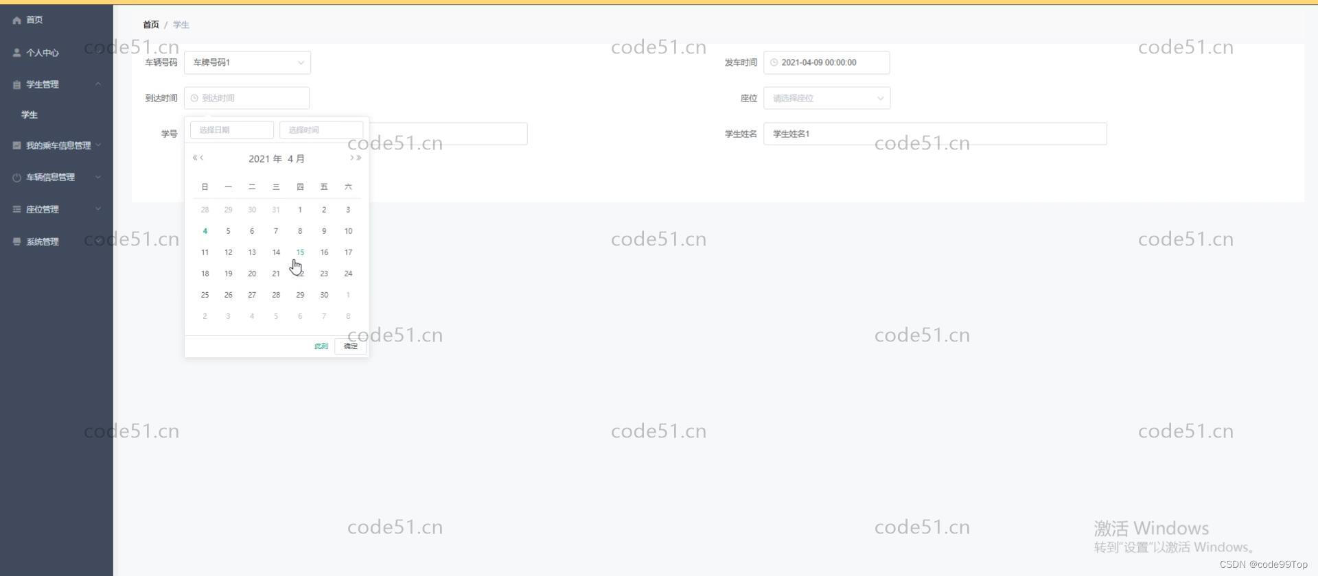This screenshot has width=1318, height=576.
Task: Click the 2021 年 header label
Action: (x=265, y=158)
